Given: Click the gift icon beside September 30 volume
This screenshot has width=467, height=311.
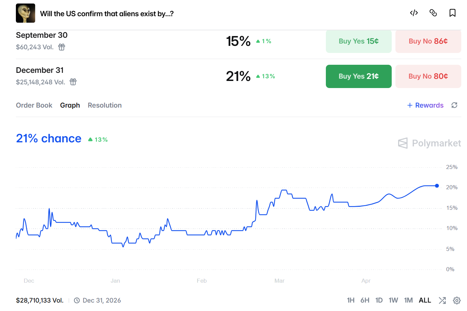Looking at the screenshot, I should pos(61,47).
